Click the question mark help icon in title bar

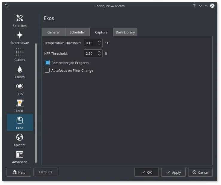point(194,6)
